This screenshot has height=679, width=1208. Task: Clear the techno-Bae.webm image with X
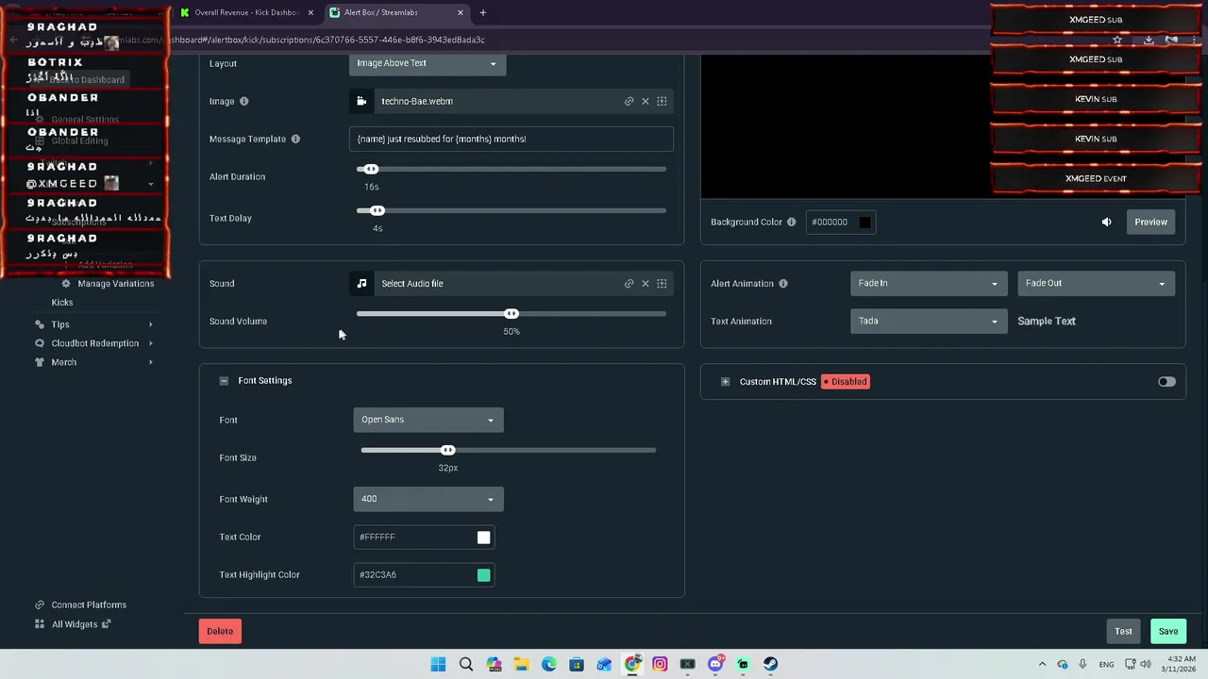646,101
